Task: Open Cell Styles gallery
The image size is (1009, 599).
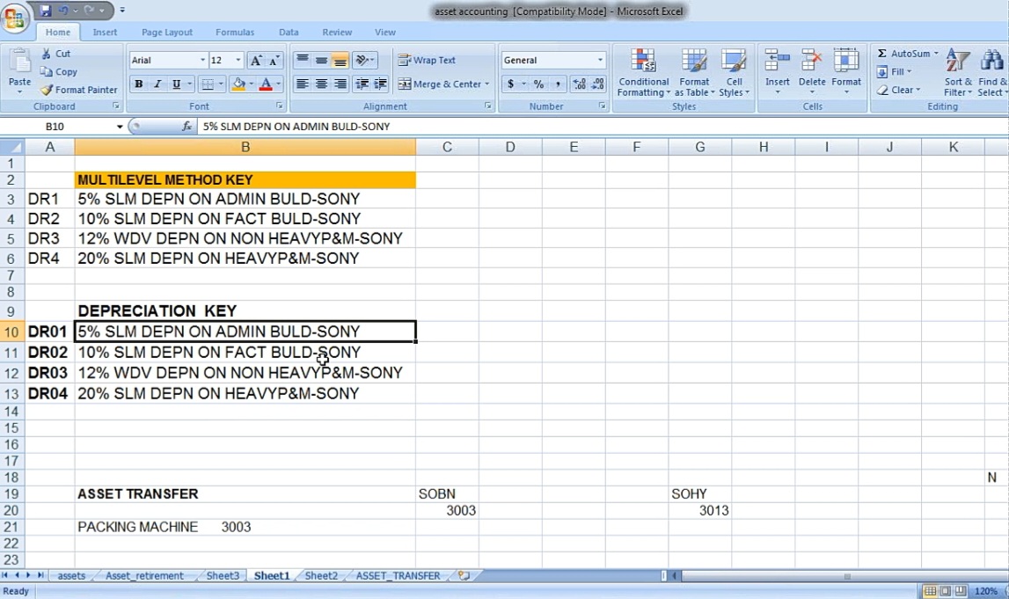Action: pos(734,72)
